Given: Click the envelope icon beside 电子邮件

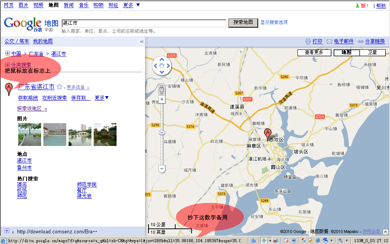Looking at the screenshot, I should pyautogui.click(x=329, y=41).
